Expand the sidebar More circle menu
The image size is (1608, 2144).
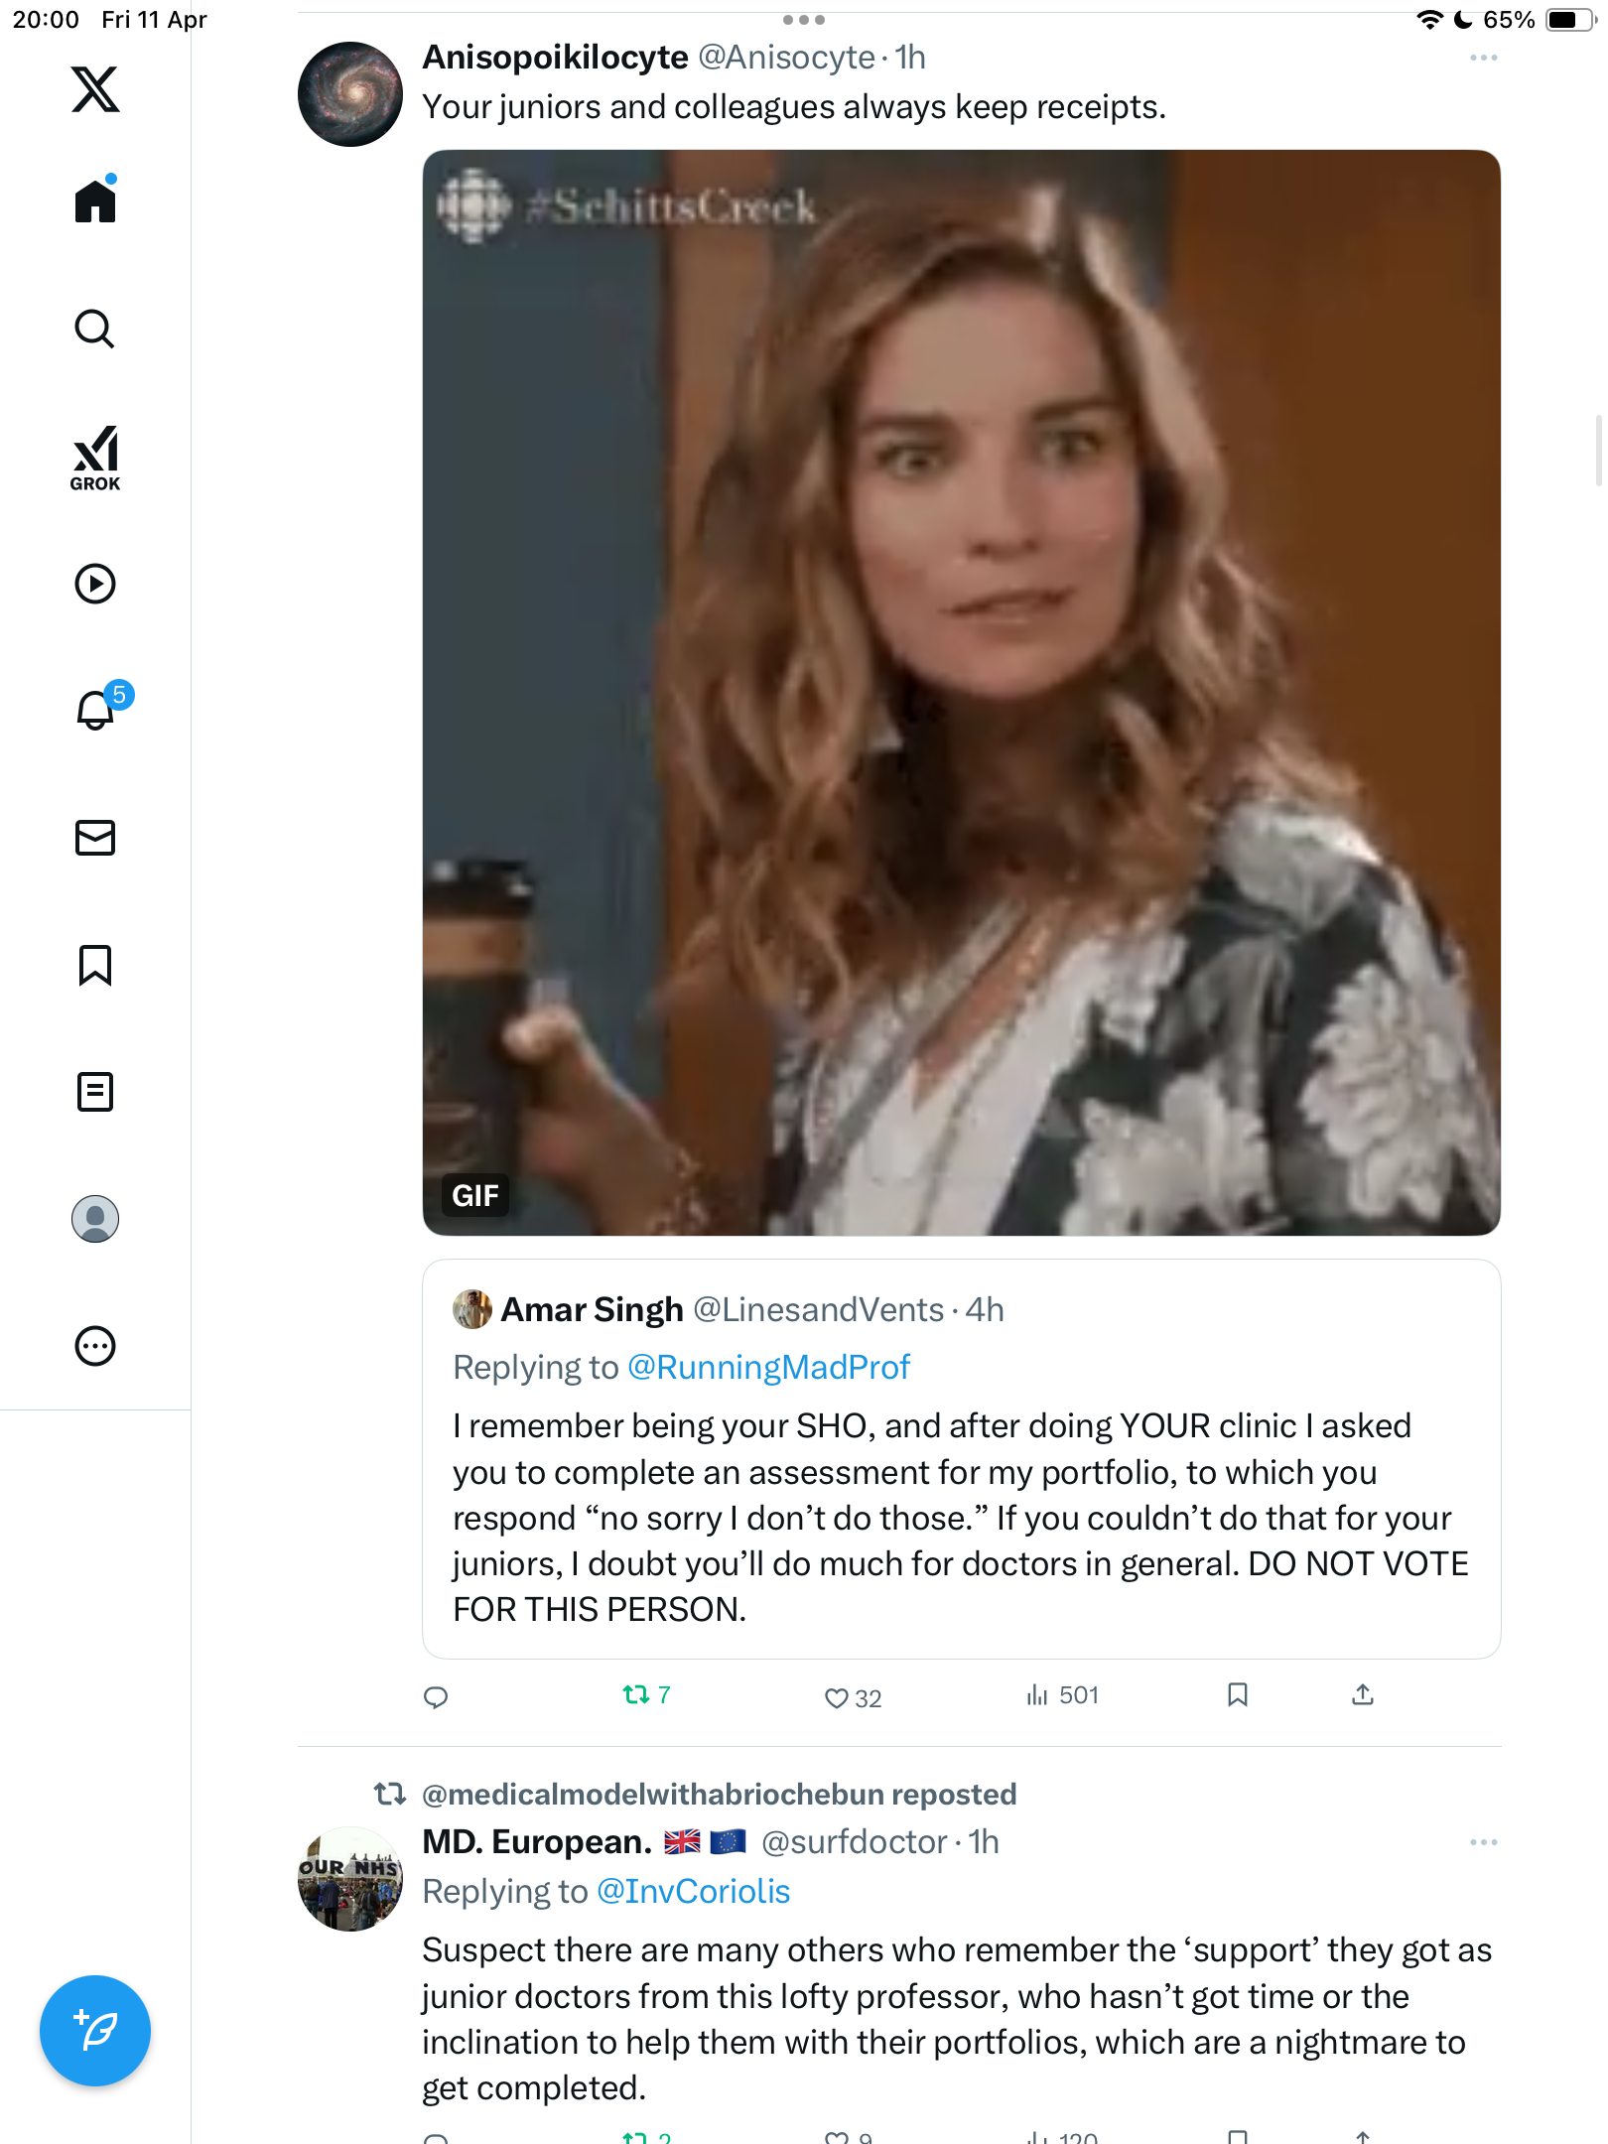tap(95, 1346)
